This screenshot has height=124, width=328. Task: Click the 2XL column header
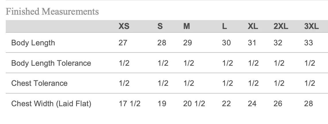[281, 26]
